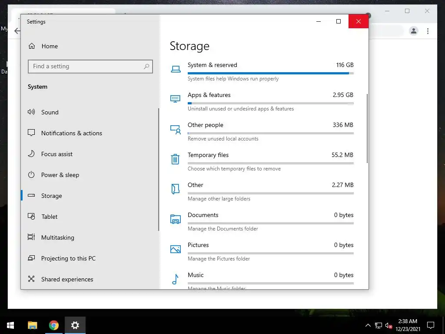The image size is (445, 334).
Task: Click the Other folder icon
Action: pyautogui.click(x=176, y=189)
